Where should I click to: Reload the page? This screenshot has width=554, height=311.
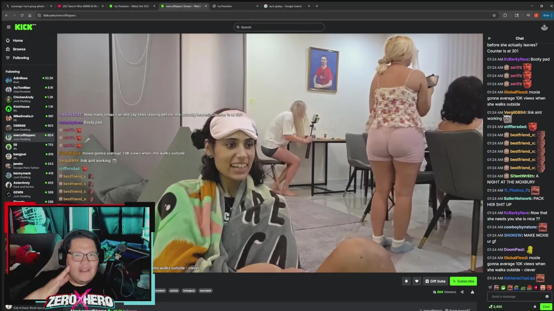pos(22,16)
